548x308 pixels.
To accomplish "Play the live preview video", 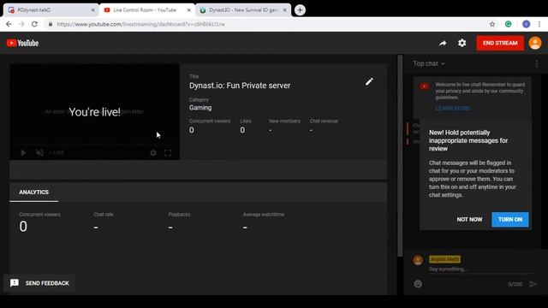I will click(23, 153).
